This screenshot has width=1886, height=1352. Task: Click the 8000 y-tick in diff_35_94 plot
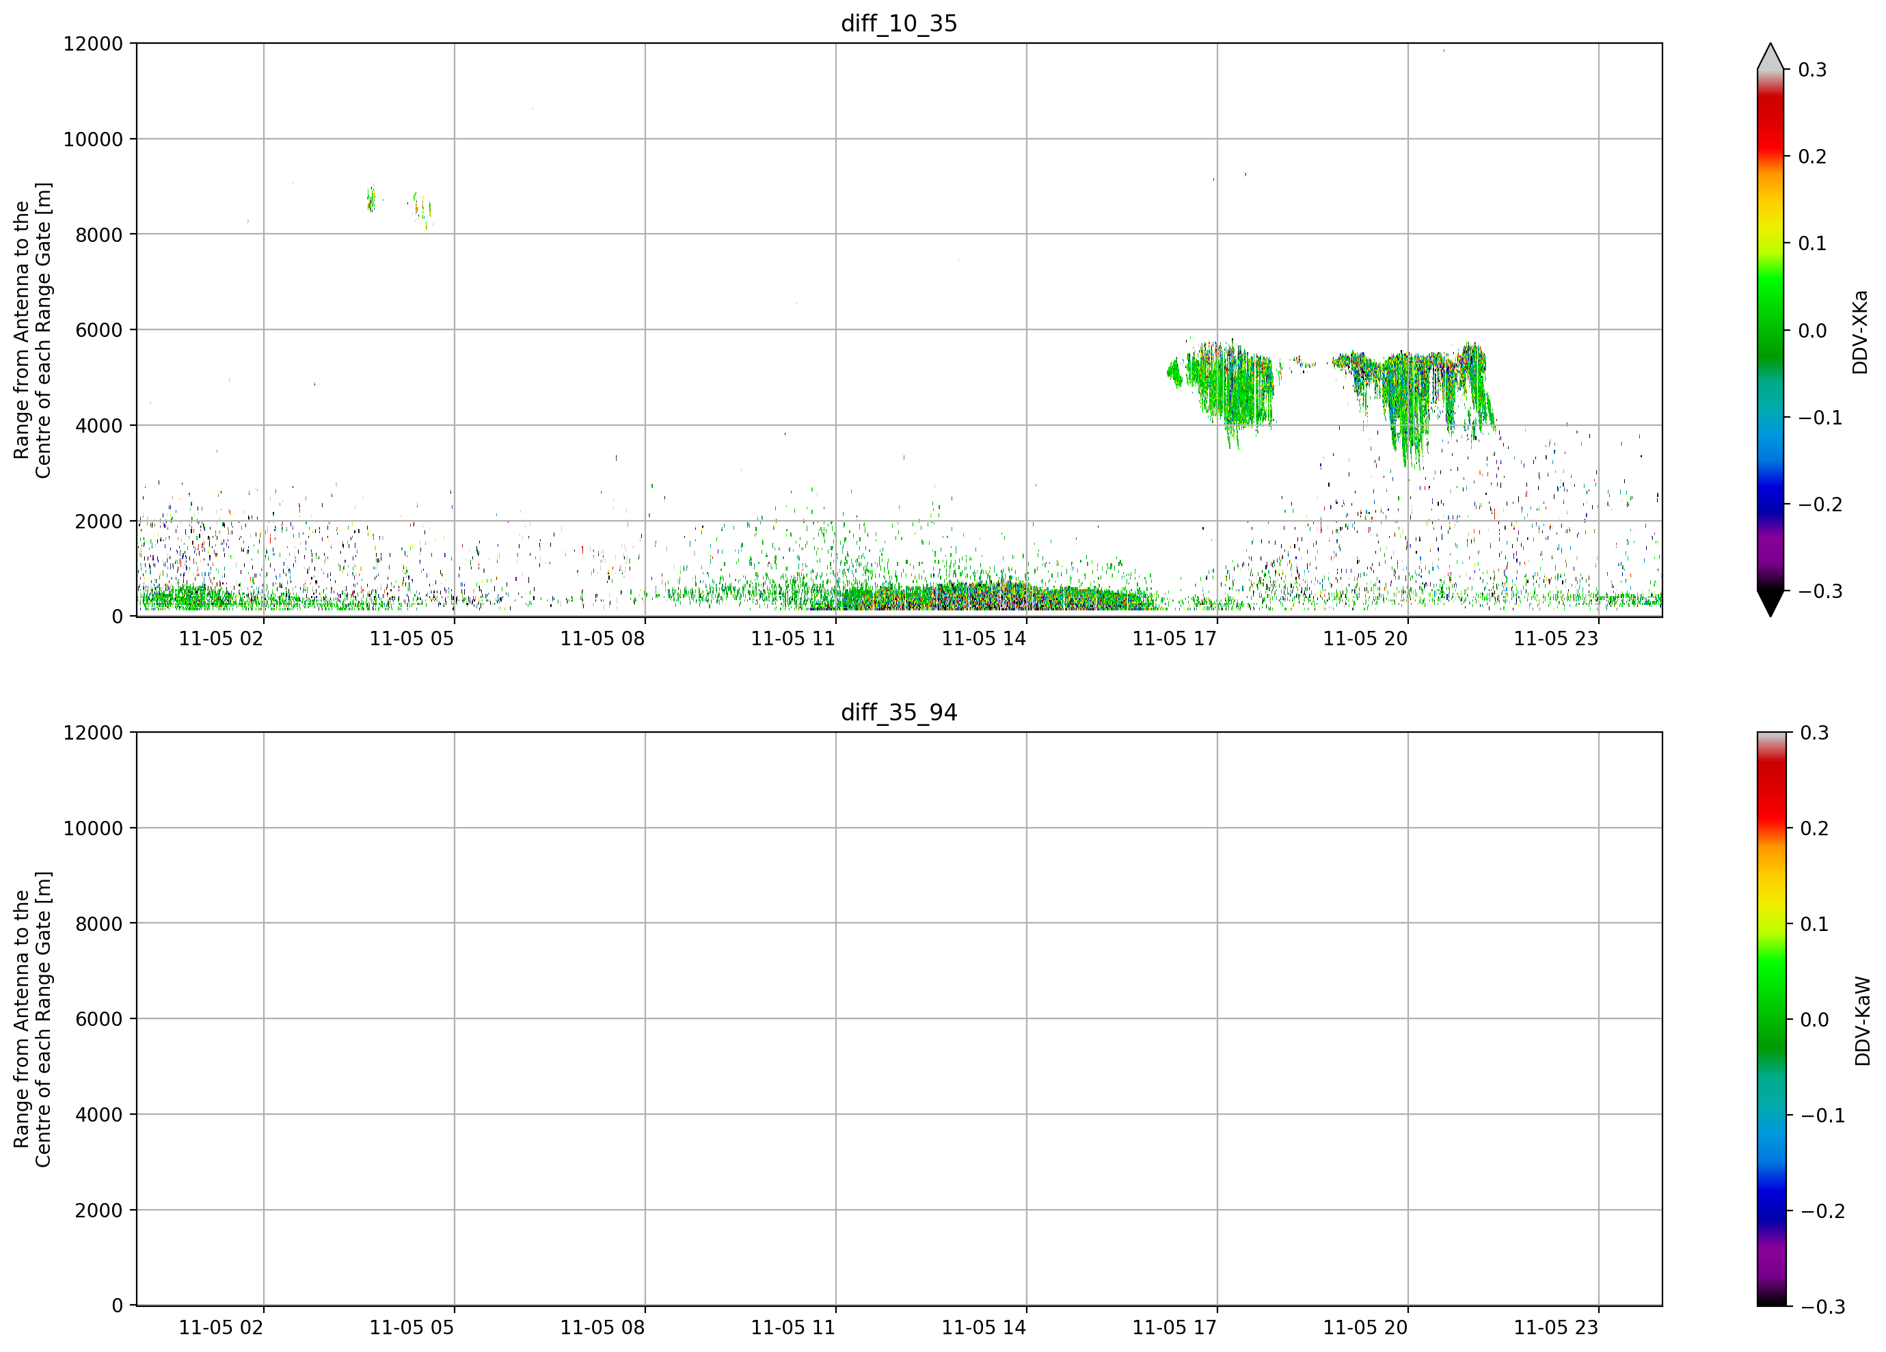(99, 924)
